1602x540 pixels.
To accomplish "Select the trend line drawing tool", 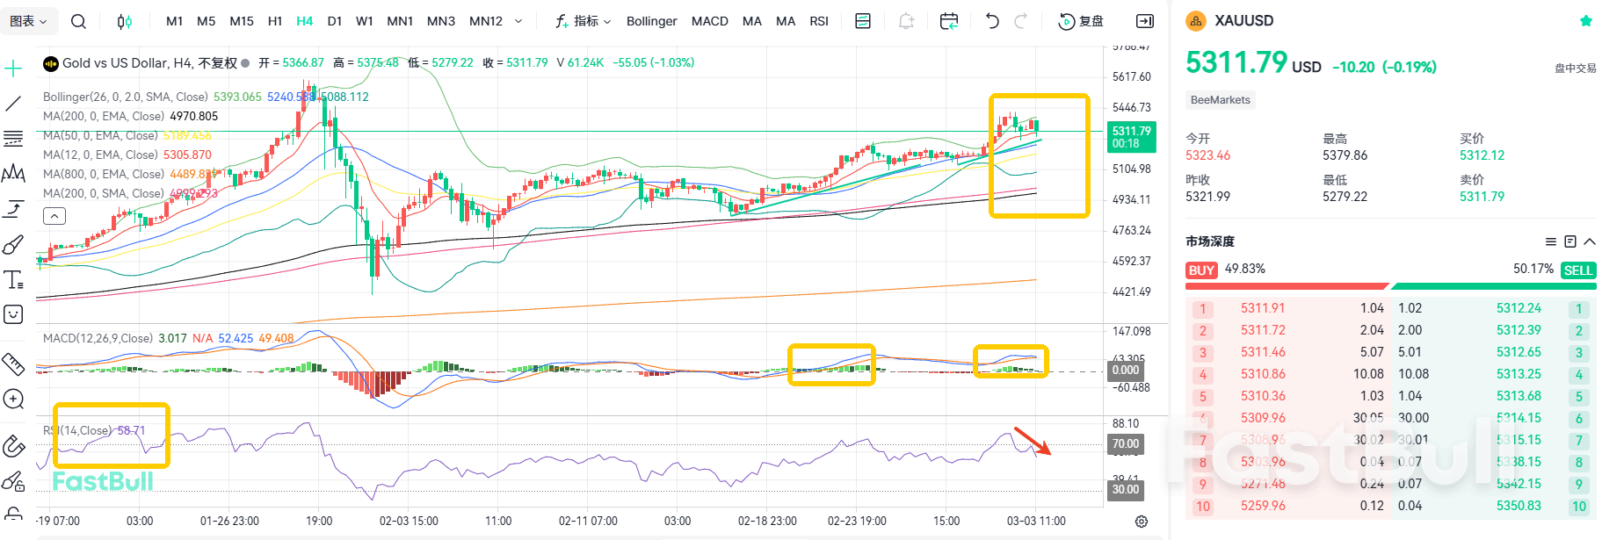I will point(13,104).
